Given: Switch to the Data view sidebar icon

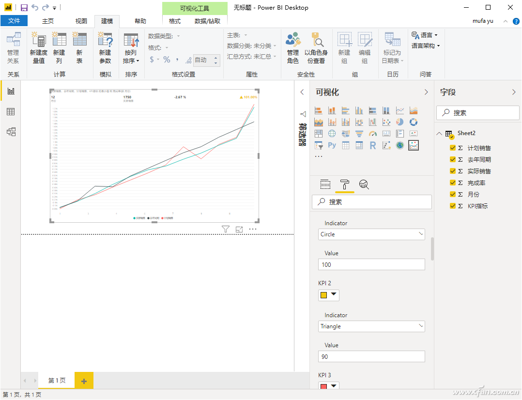Looking at the screenshot, I should [11, 112].
